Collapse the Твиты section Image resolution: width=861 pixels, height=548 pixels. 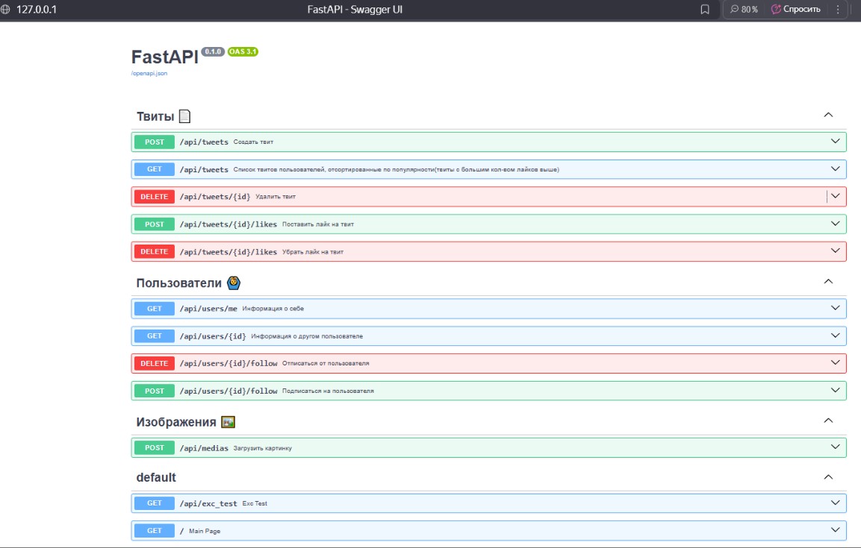[x=829, y=115]
